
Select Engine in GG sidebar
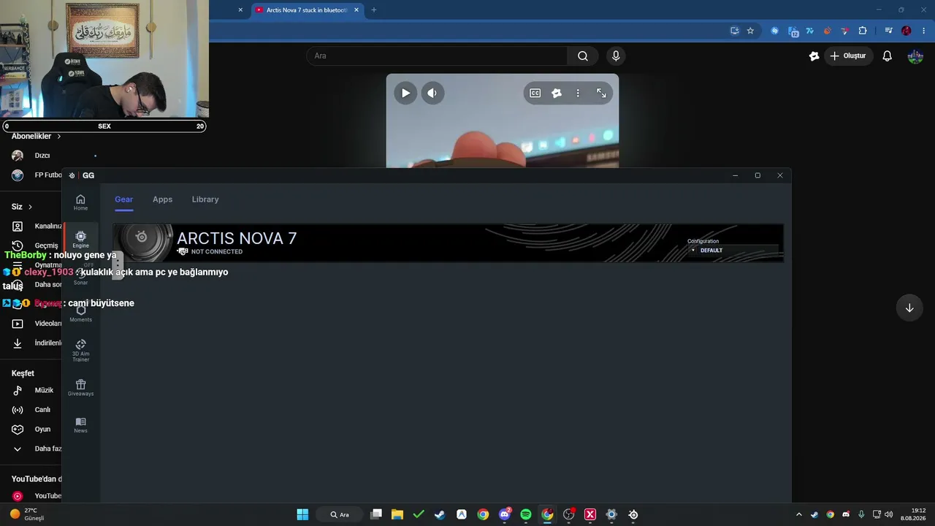pyautogui.click(x=80, y=240)
